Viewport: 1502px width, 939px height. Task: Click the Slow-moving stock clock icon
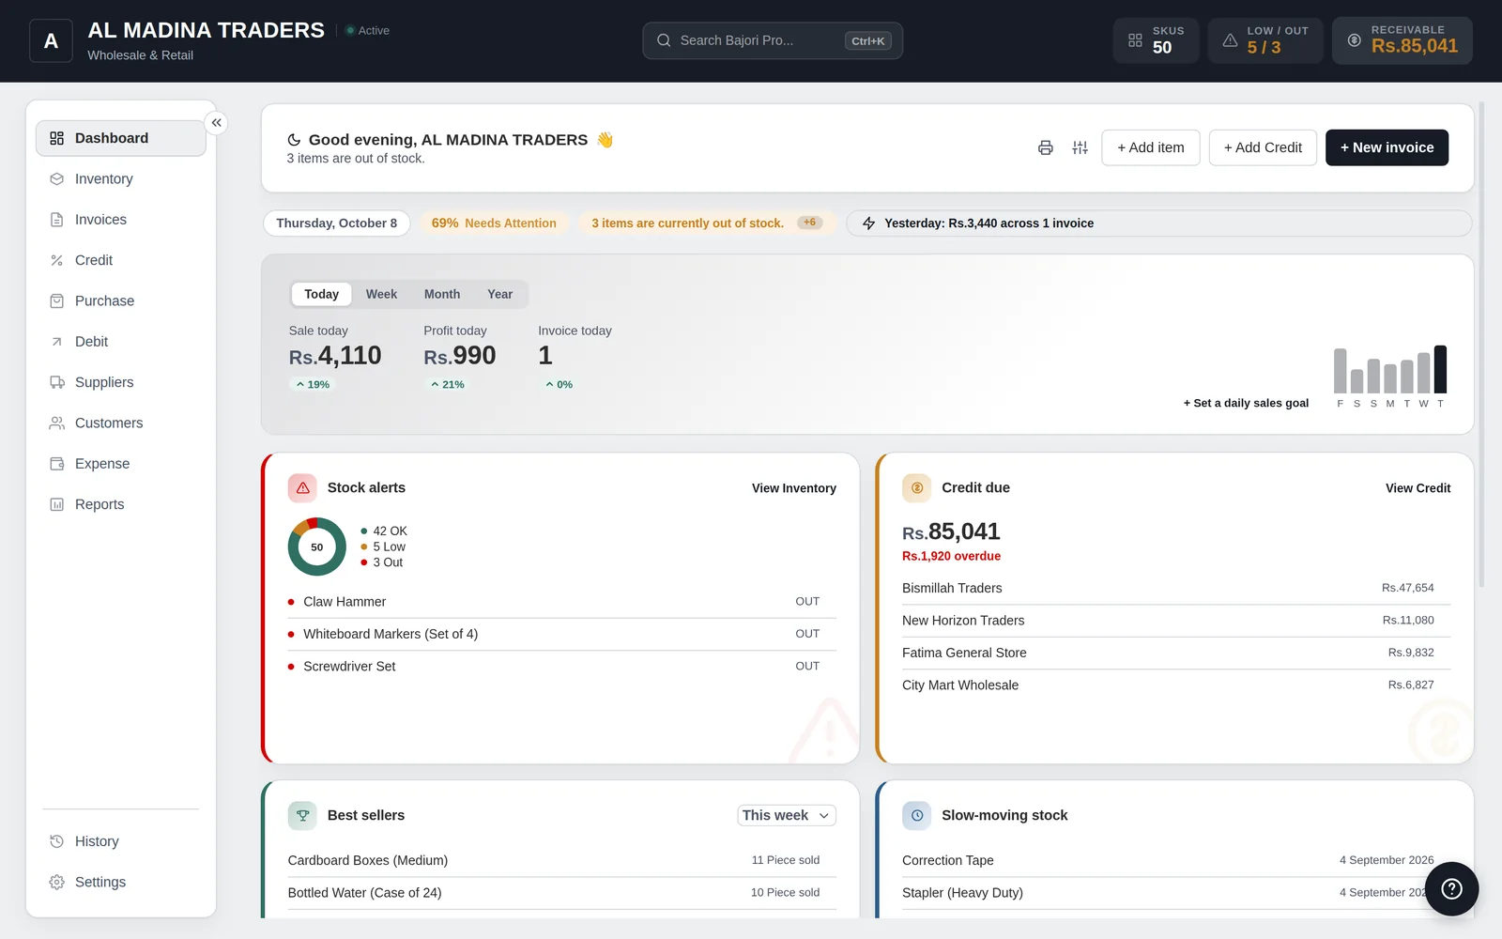coord(917,815)
